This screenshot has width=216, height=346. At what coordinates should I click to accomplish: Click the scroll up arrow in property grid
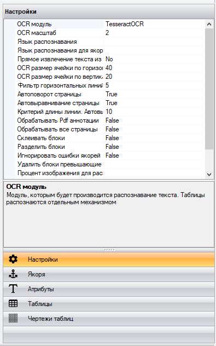coord(209,24)
